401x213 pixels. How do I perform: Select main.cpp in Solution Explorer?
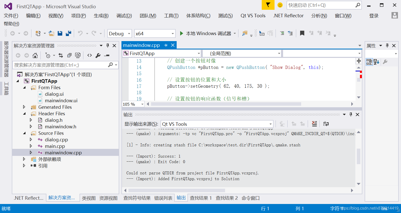(55, 146)
